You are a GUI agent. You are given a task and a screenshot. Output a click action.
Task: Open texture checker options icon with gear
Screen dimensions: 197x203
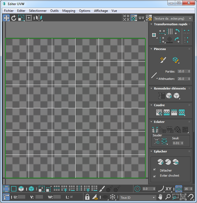tap(149, 18)
